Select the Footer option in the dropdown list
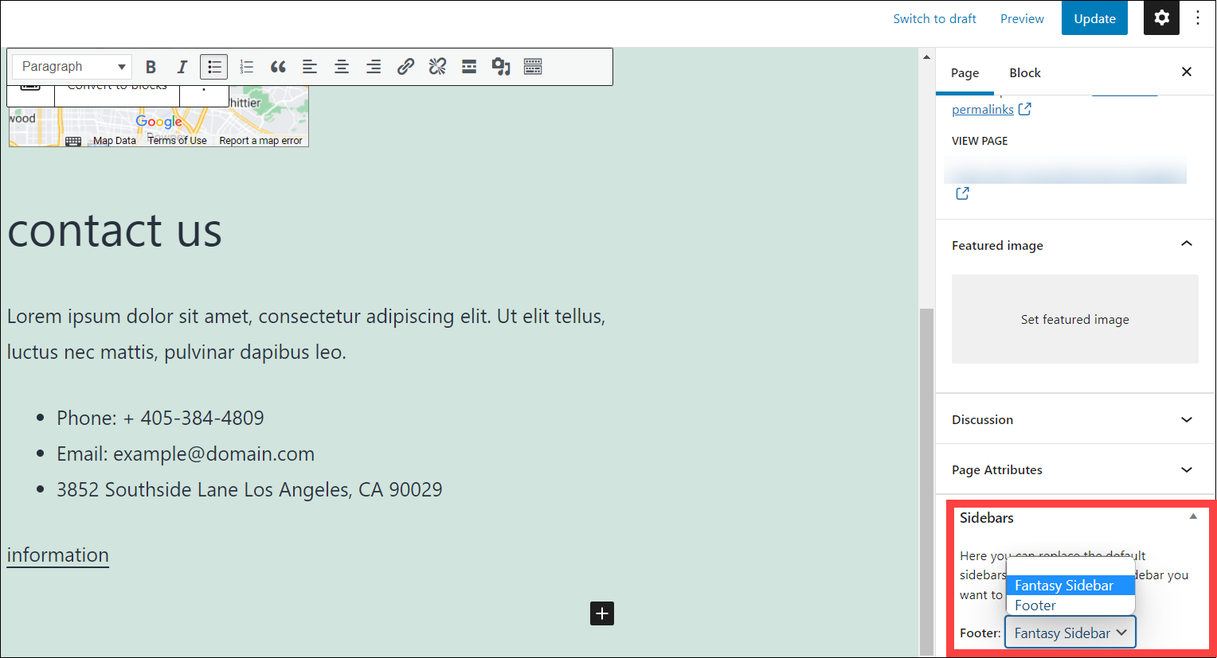Screen dimensions: 1217x658 [1070, 605]
